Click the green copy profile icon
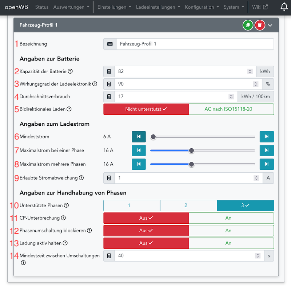291x286 pixels. coord(248,25)
